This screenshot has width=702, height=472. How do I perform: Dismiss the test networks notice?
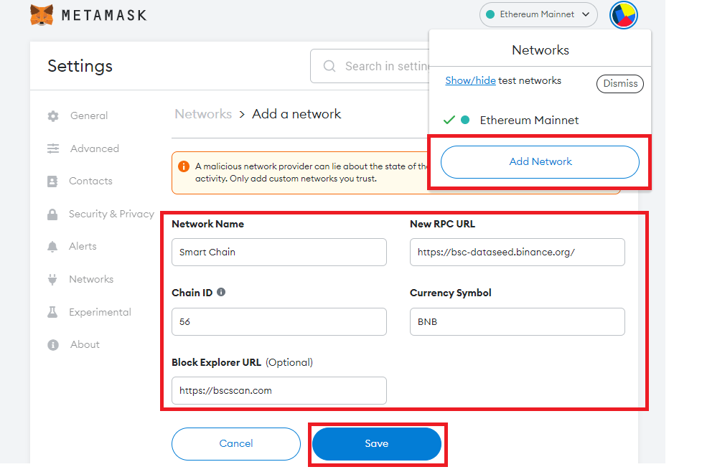coord(620,84)
